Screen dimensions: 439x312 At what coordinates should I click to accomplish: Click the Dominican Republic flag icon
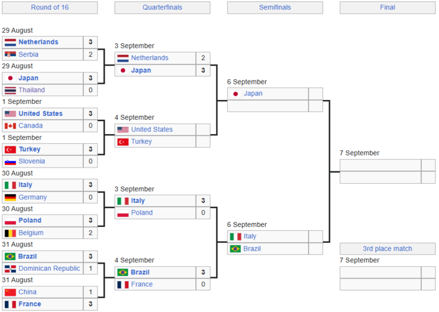coord(10,269)
